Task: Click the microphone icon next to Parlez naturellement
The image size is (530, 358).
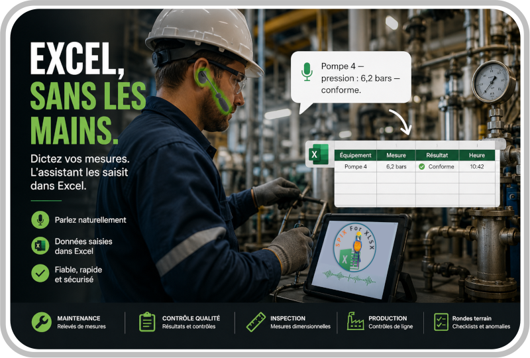Action: click(x=40, y=219)
